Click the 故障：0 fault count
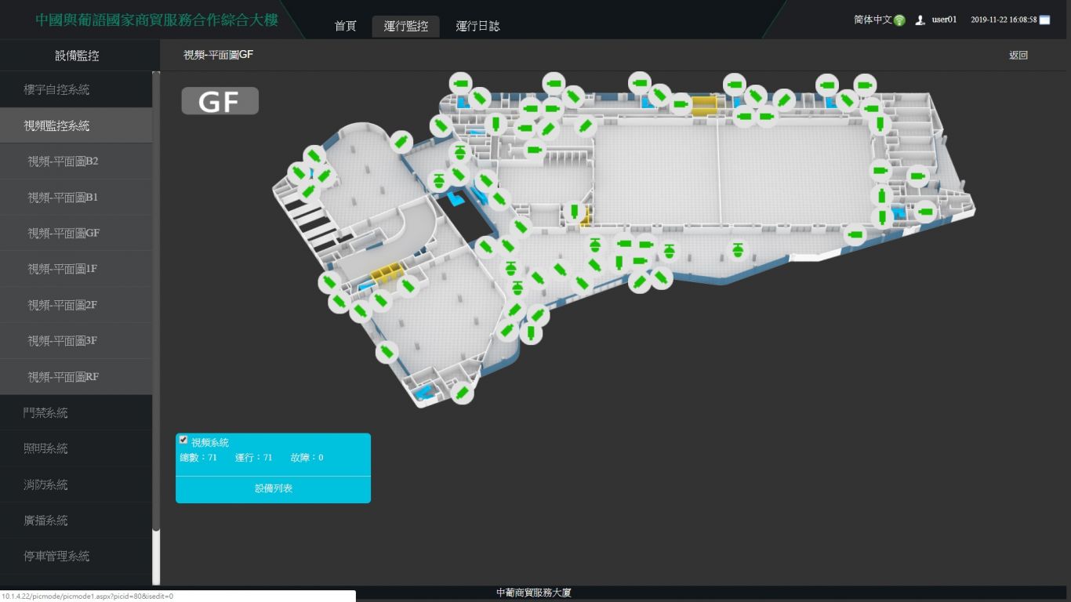The width and height of the screenshot is (1071, 602). click(307, 458)
